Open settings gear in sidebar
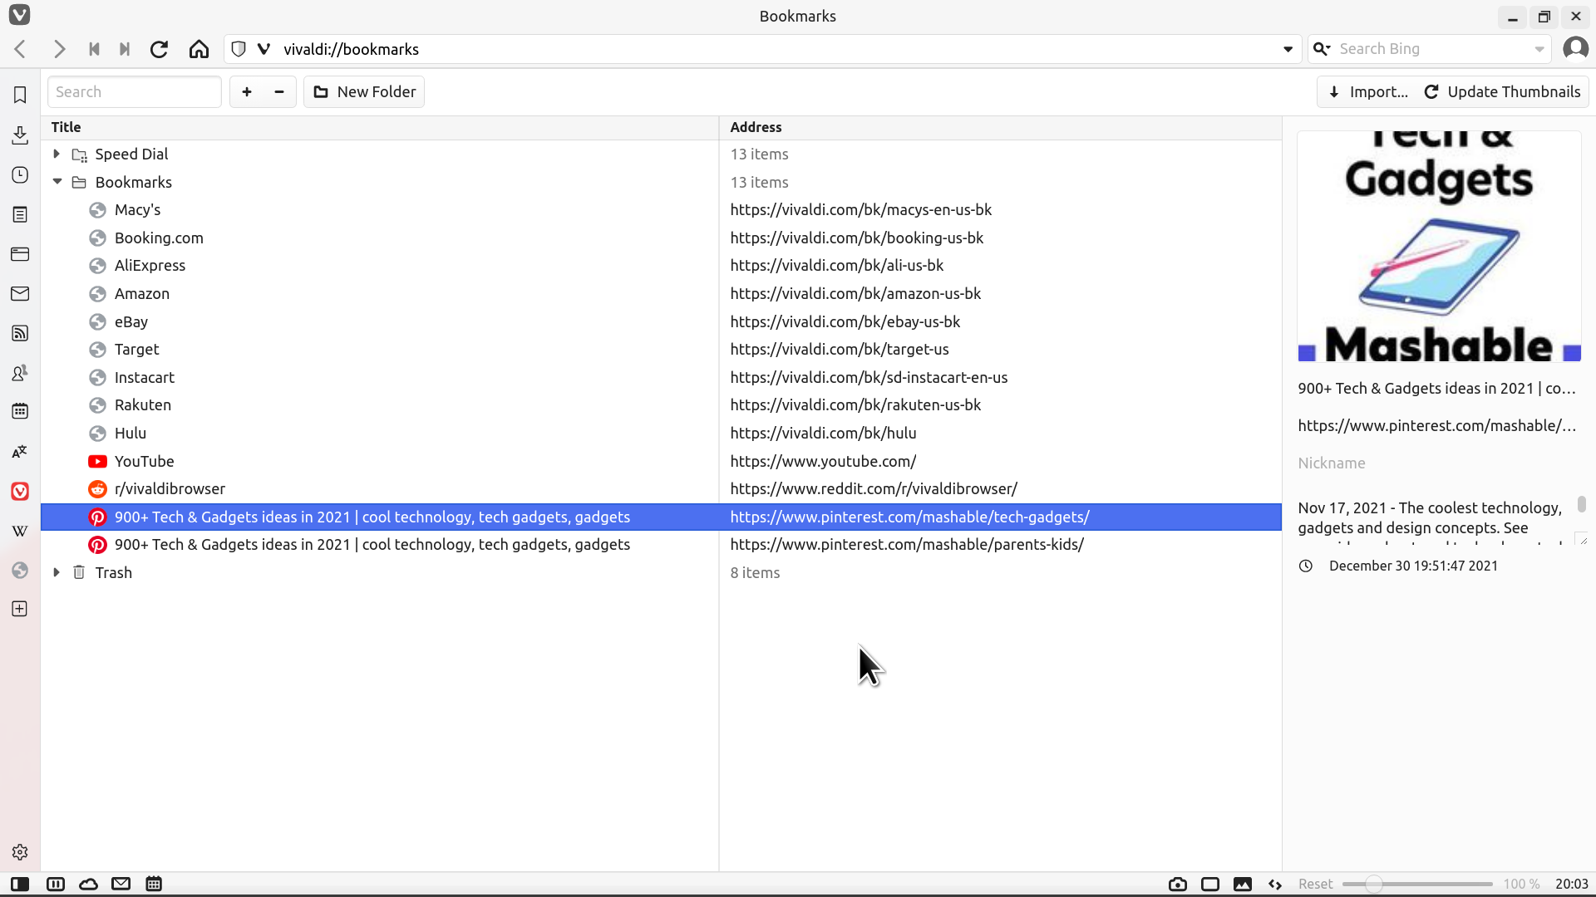 pos(20,852)
